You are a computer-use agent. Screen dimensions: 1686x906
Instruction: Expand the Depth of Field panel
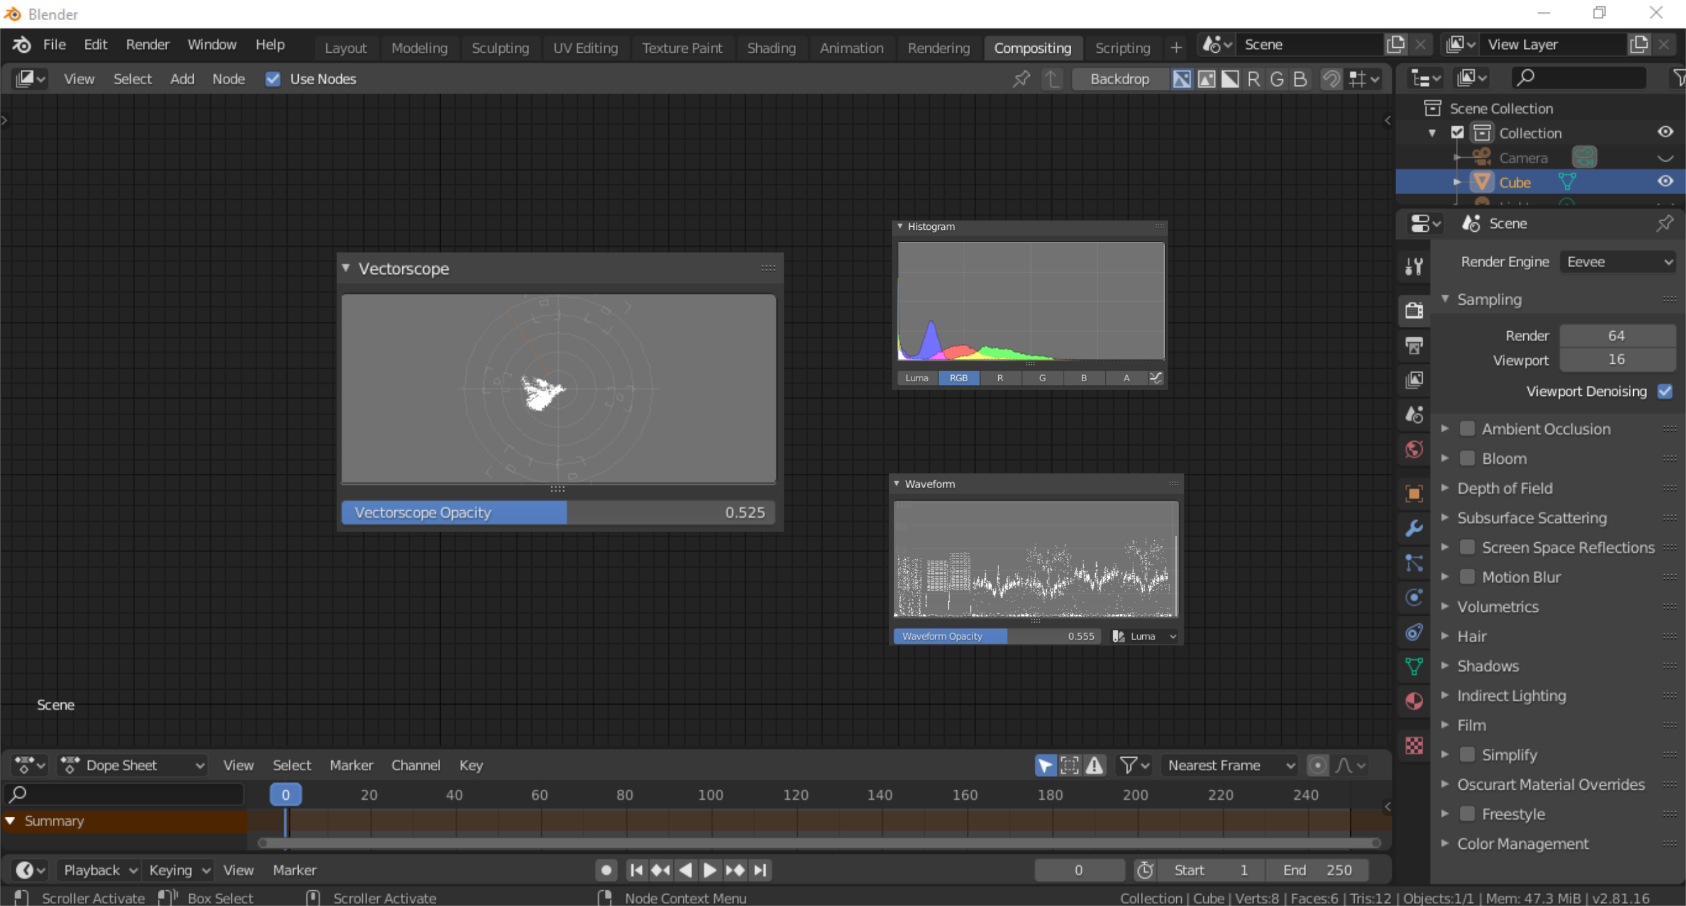(x=1504, y=488)
